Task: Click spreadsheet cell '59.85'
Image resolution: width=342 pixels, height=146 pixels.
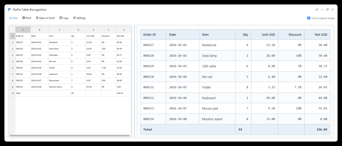Action: 124,80
